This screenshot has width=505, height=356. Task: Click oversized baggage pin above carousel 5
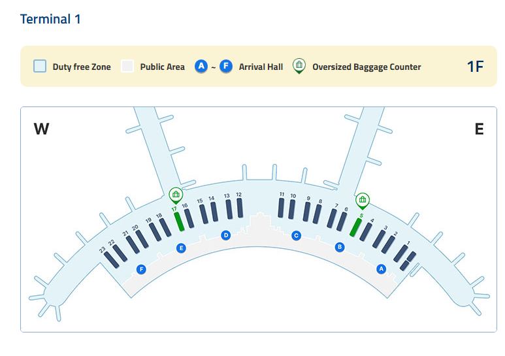pos(363,199)
